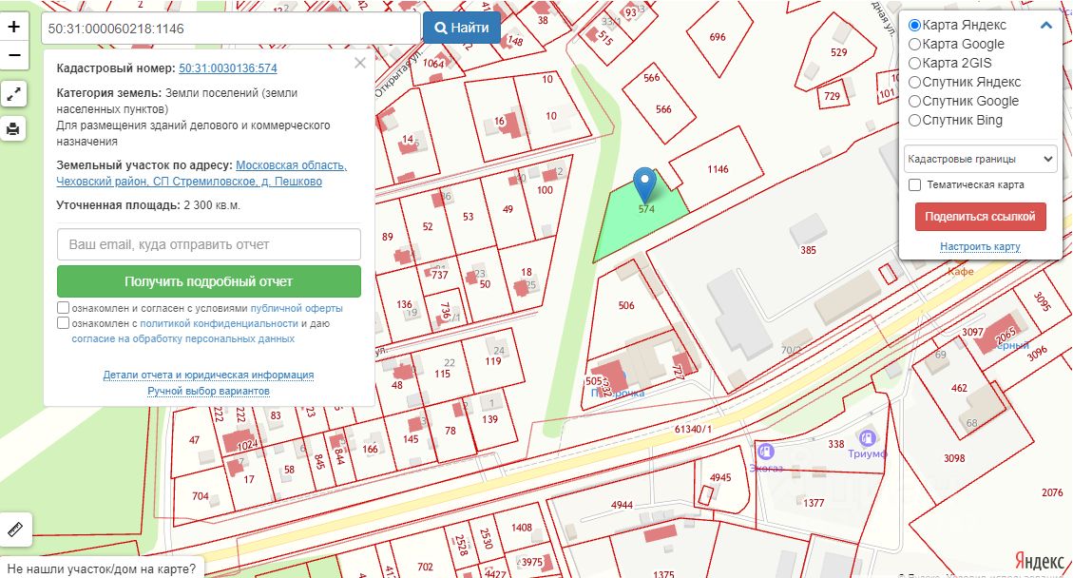Zoom in with the plus button
1073x578 pixels.
coord(14,27)
